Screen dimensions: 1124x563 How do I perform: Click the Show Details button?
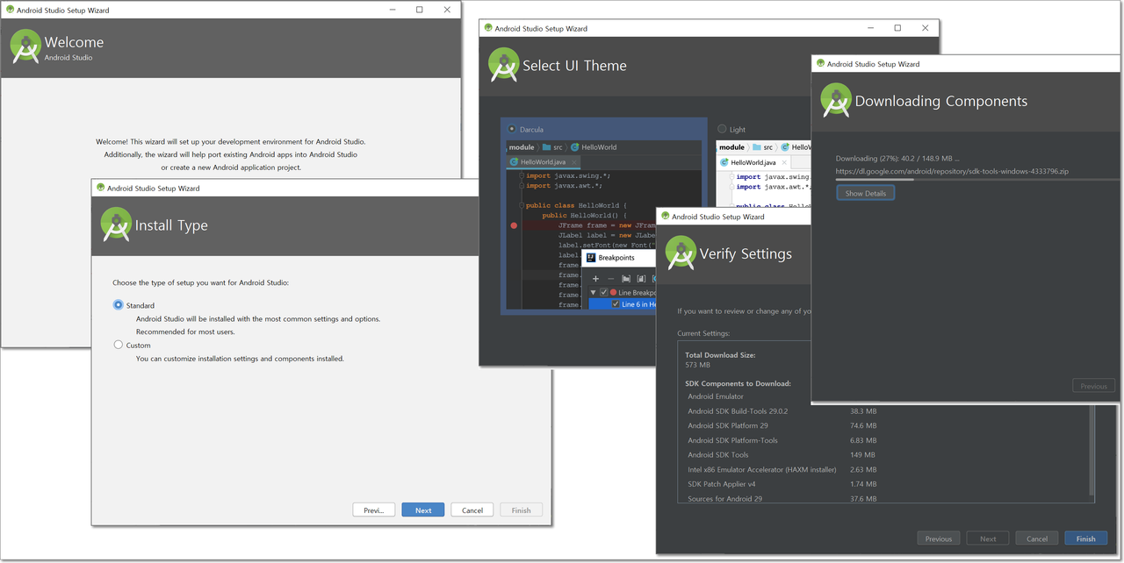pyautogui.click(x=866, y=193)
